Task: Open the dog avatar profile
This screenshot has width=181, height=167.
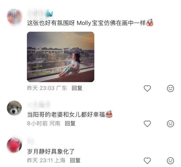Action: coord(14,108)
